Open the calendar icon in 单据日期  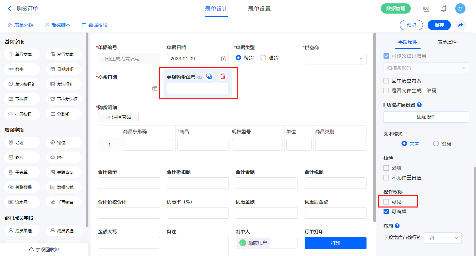223,59
